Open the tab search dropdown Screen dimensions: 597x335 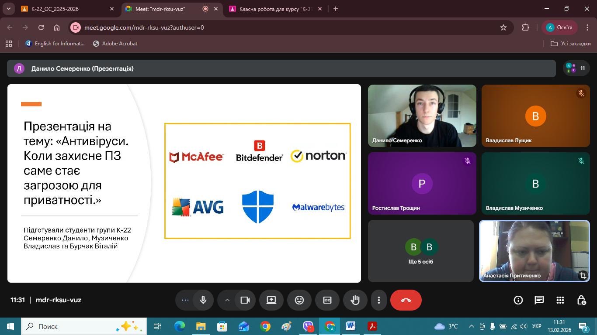click(8, 9)
